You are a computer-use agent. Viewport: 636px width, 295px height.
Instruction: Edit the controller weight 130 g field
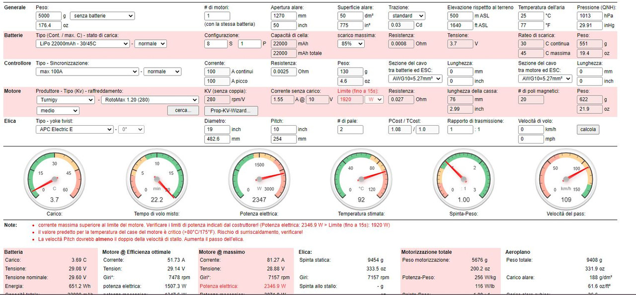click(x=350, y=72)
